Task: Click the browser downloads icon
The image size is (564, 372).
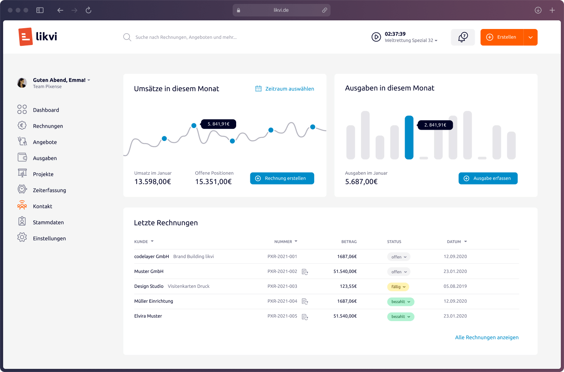Action: click(x=538, y=10)
